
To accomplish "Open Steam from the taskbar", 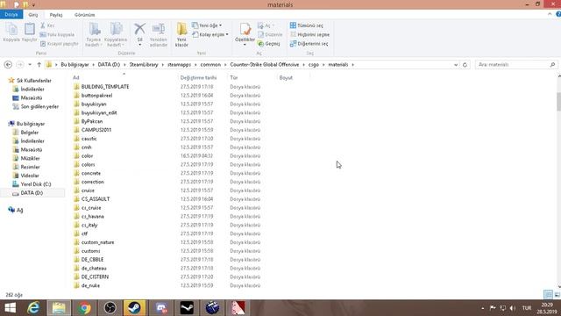I will pos(135,308).
